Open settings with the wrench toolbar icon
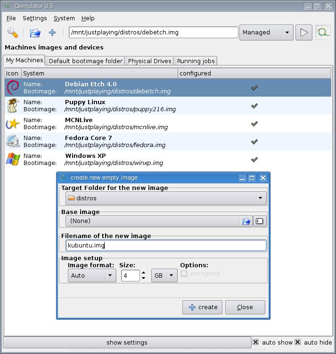This screenshot has width=336, height=354. [13, 33]
